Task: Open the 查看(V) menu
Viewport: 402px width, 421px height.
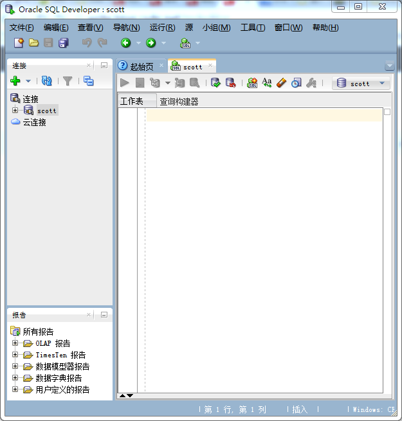Action: (x=90, y=28)
